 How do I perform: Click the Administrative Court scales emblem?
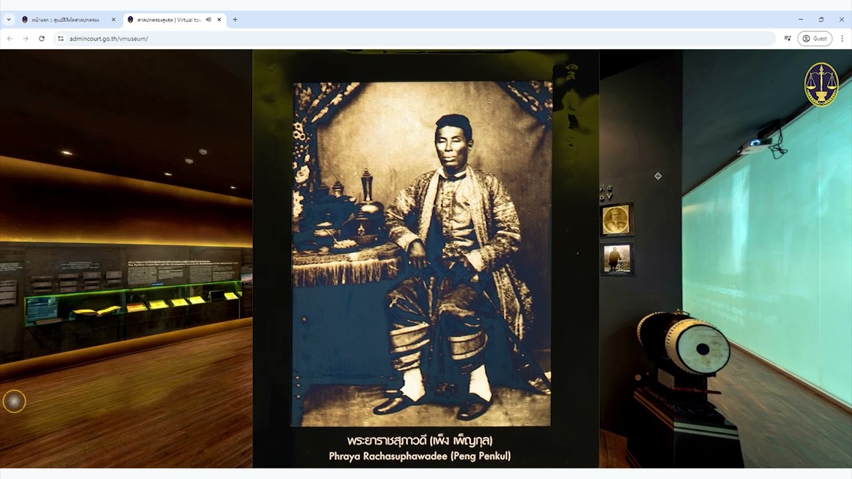point(821,84)
